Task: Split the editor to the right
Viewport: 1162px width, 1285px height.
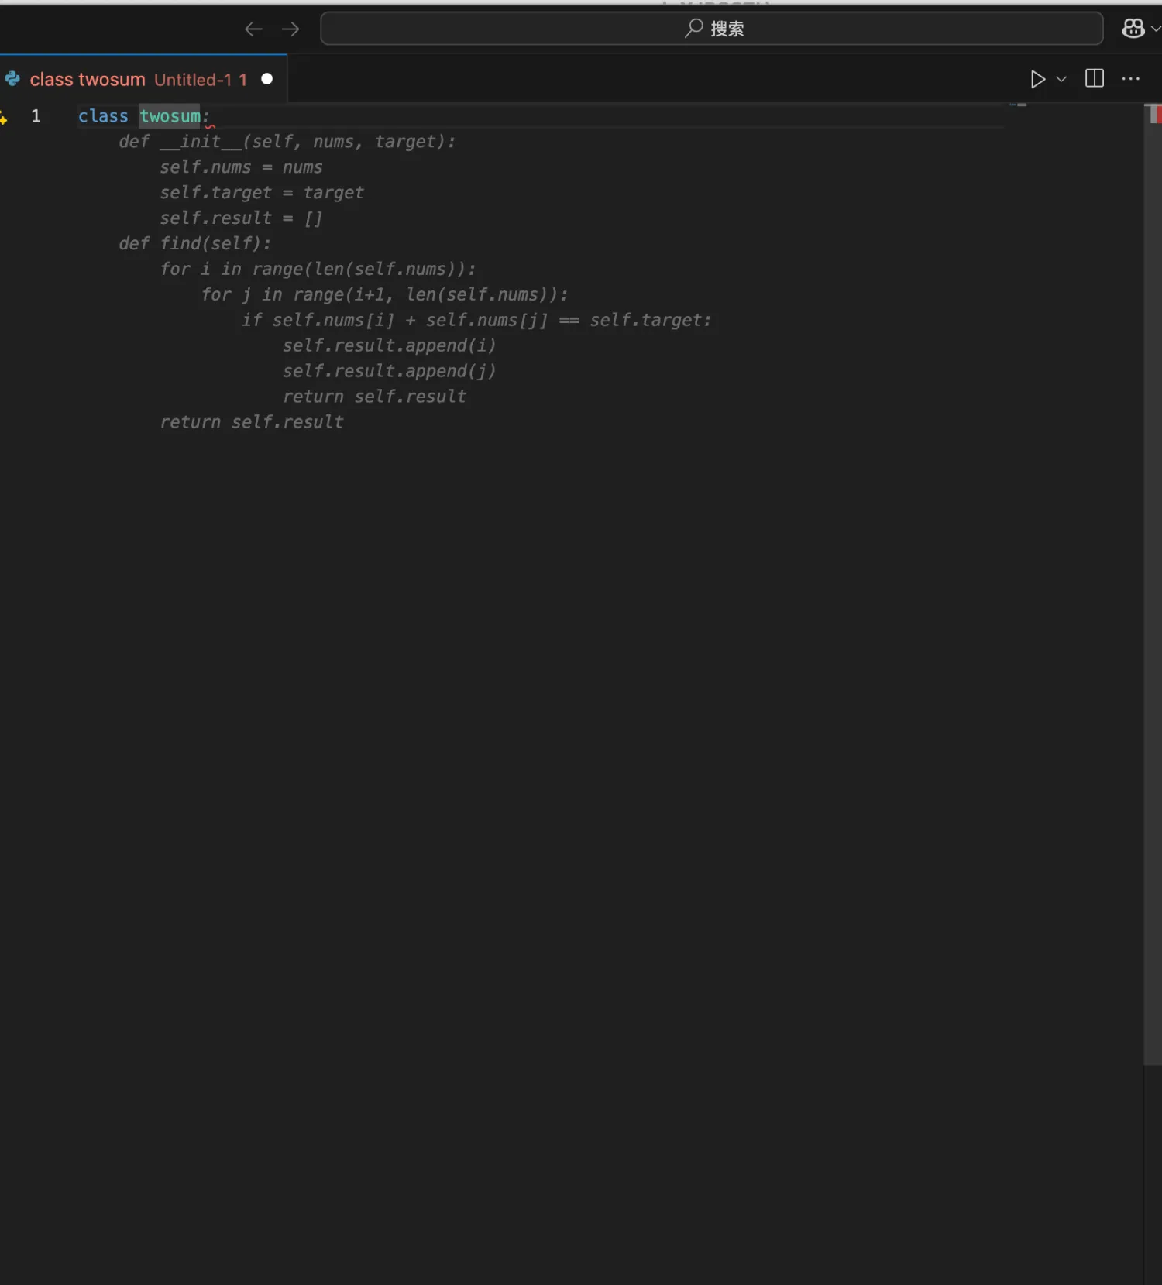Action: 1095,78
